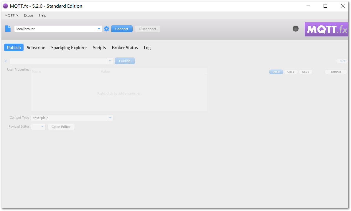Minimize the MQTT.fx window

click(308, 6)
